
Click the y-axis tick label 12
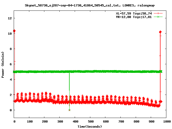10,18
